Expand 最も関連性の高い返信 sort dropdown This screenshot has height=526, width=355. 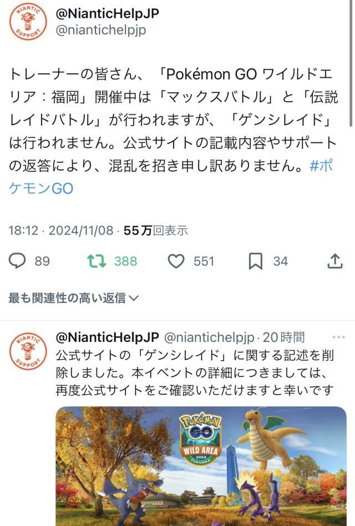74,297
